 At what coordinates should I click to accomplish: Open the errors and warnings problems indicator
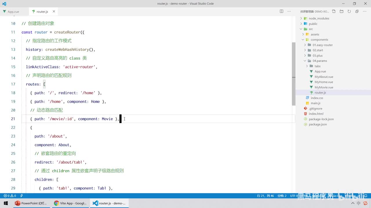pos(10,196)
